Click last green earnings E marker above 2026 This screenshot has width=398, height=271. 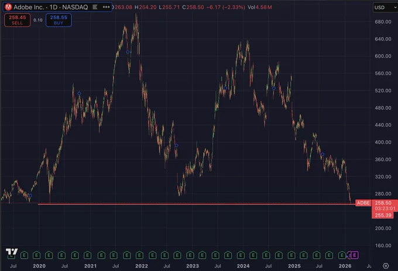(x=342, y=255)
